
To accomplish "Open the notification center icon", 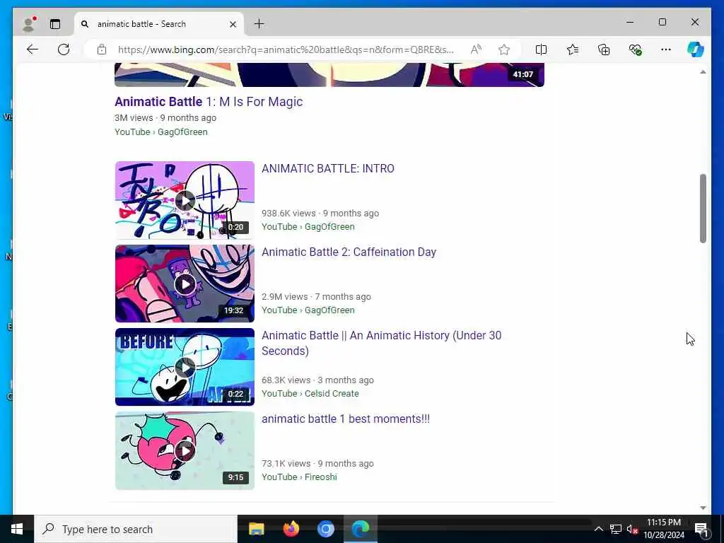I will (x=701, y=529).
